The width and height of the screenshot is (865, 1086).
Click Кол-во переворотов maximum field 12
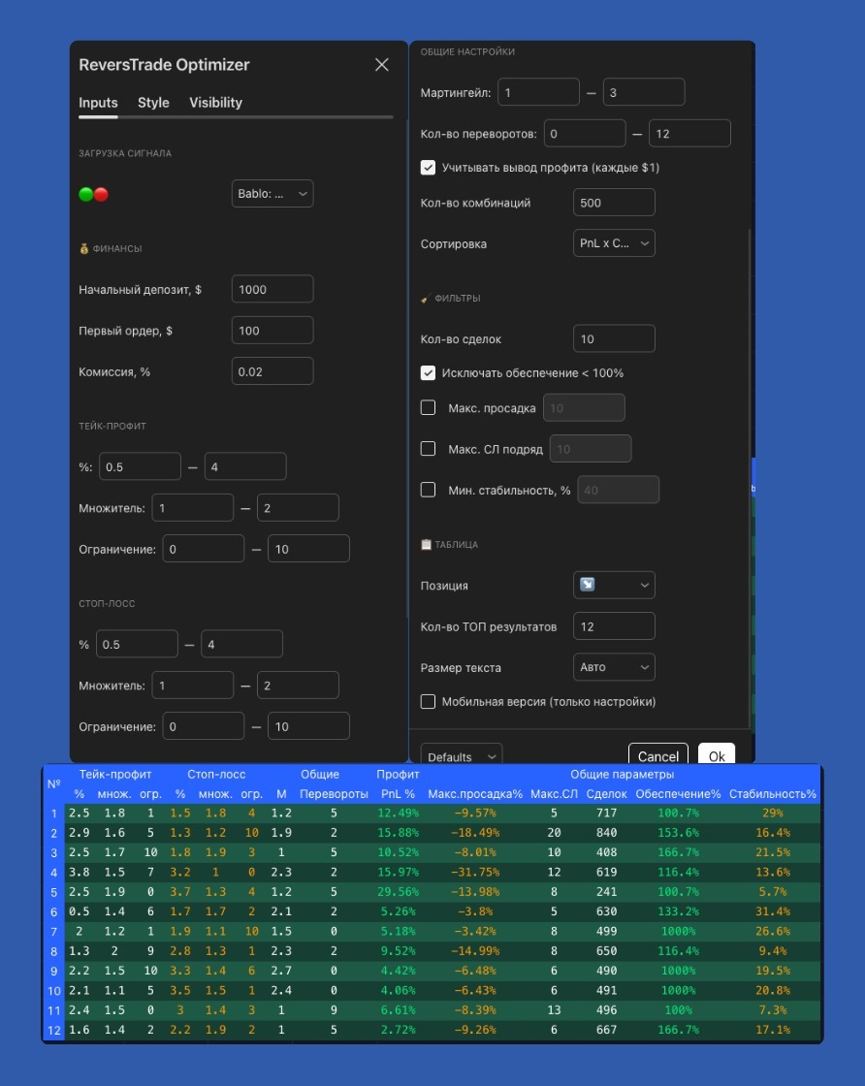[689, 134]
